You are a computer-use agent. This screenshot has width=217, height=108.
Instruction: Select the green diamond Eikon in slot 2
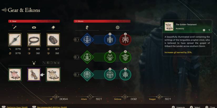point(87,57)
